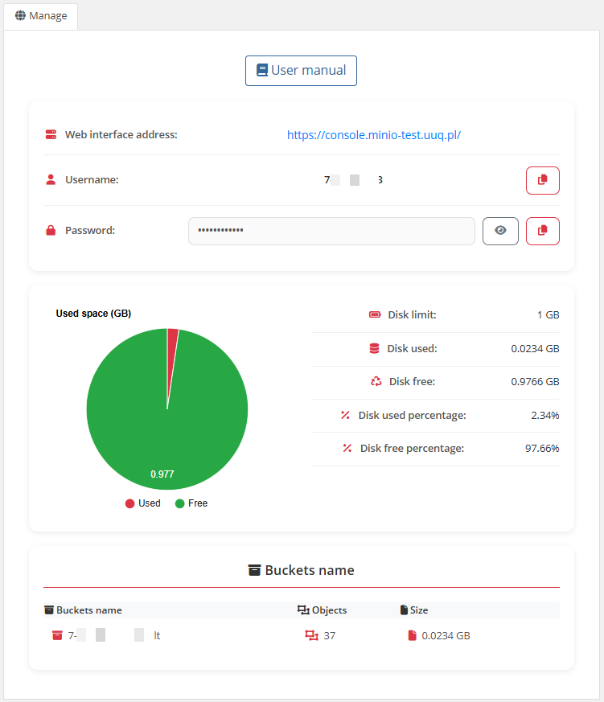Toggle the Free legend item in chart
This screenshot has width=604, height=702.
click(191, 503)
